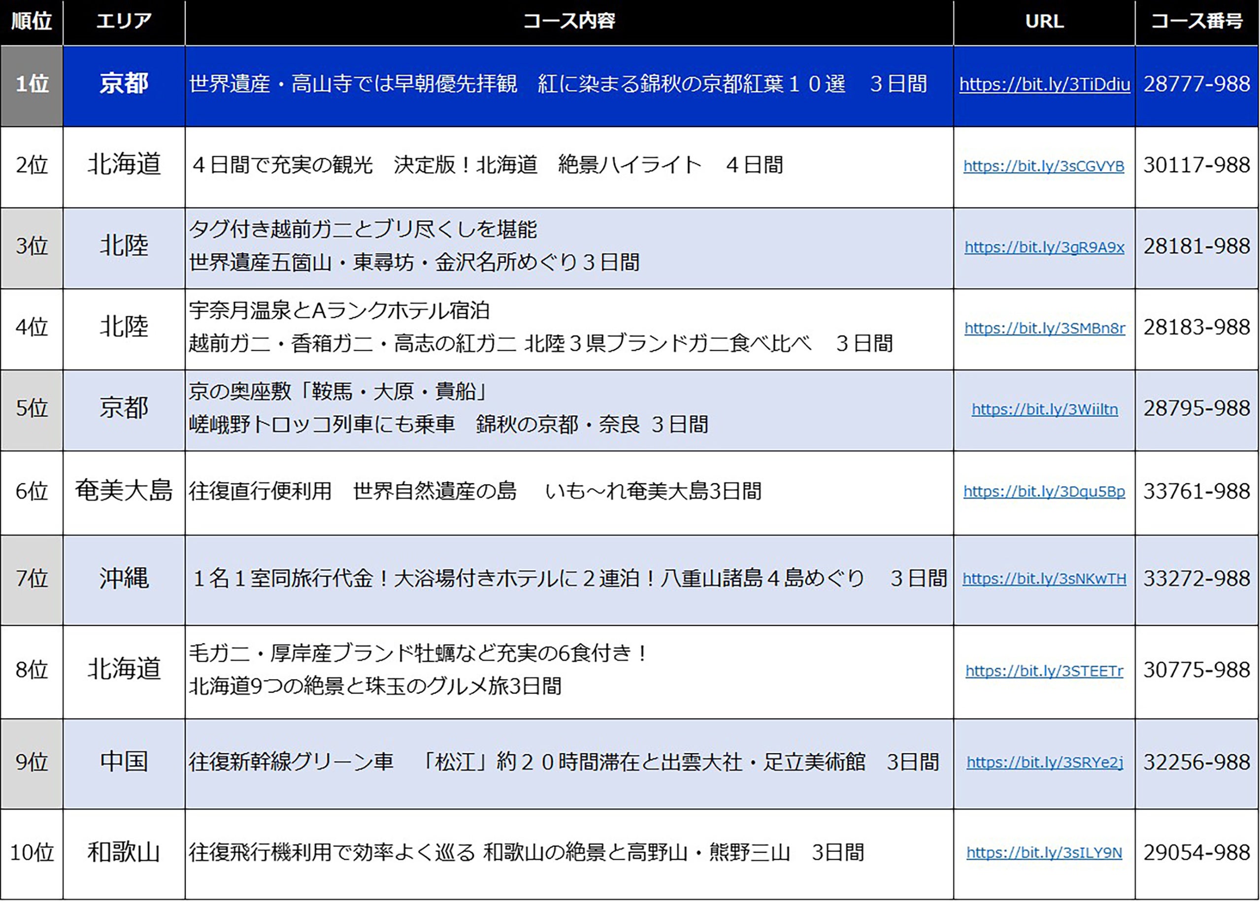
Task: Open the bit.ly/3sILY9N Wakayama link
Action: click(x=1044, y=853)
